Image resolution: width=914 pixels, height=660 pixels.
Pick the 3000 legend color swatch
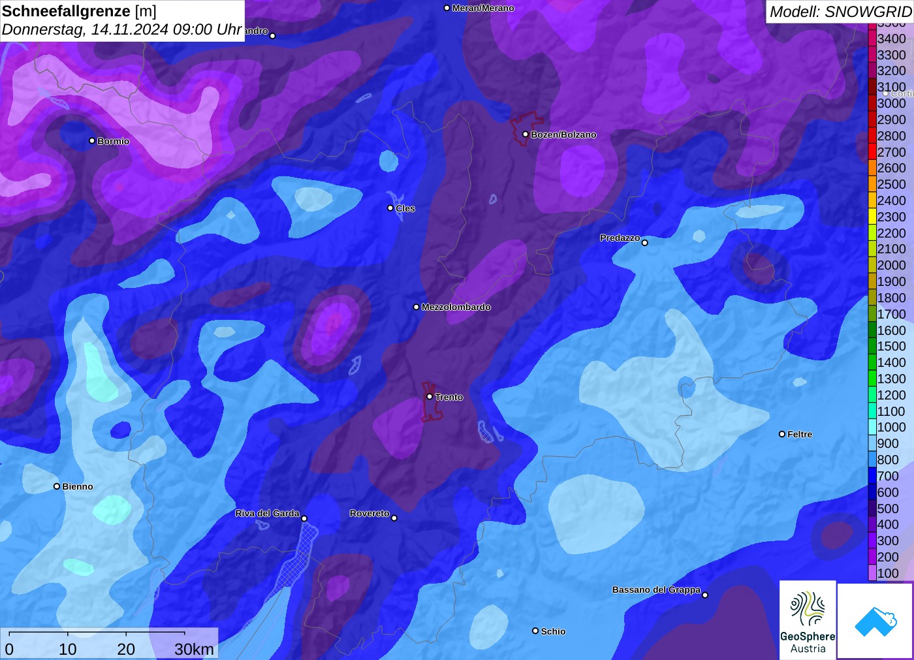pyautogui.click(x=872, y=103)
